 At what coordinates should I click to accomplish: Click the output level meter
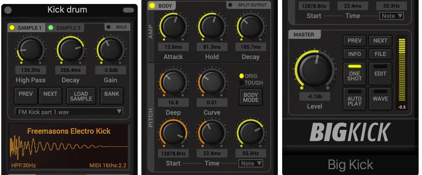(402, 70)
